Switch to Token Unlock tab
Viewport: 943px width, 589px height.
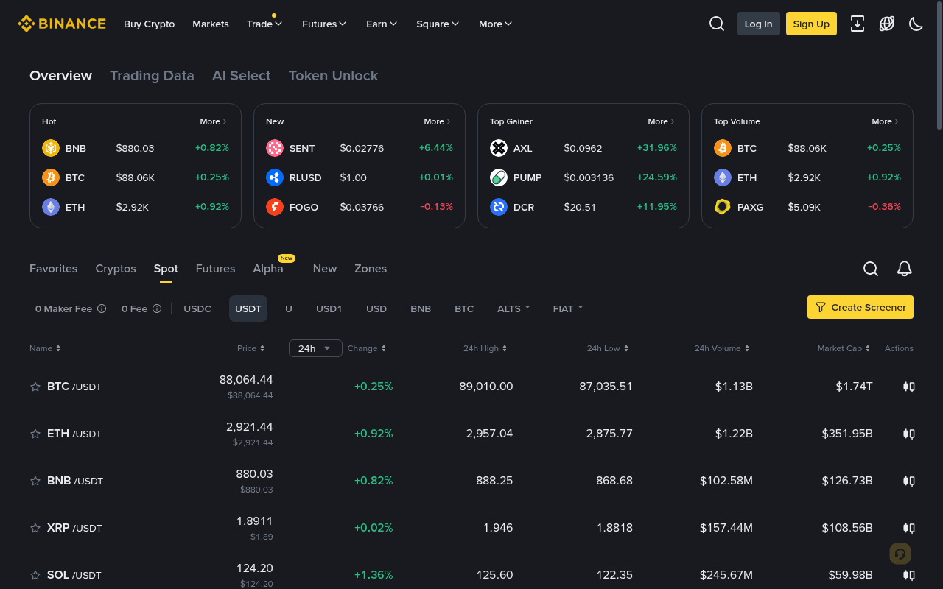(x=333, y=76)
